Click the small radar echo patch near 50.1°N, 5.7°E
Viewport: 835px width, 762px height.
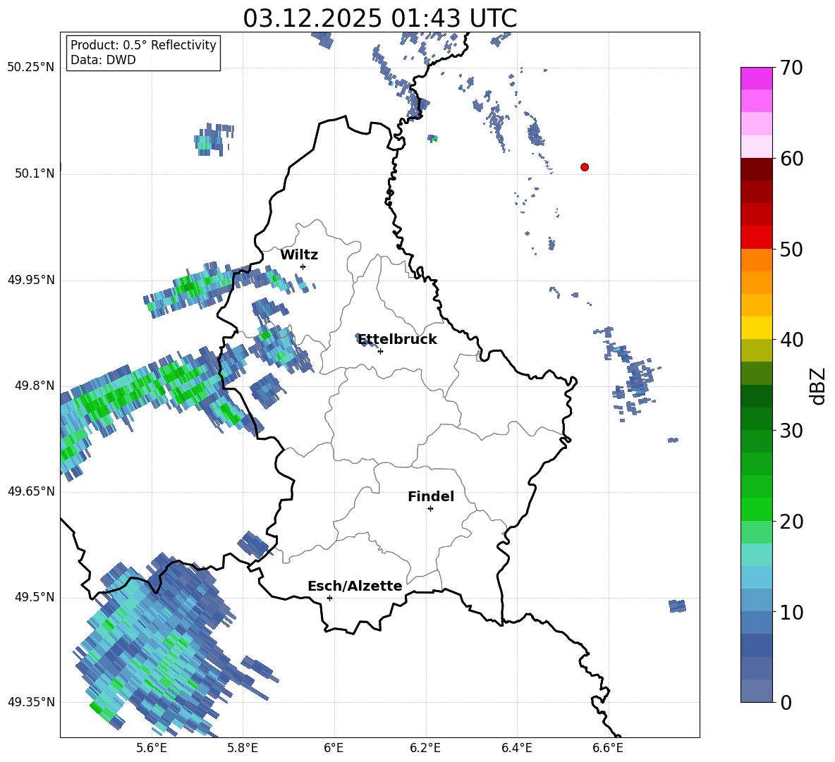213,140
